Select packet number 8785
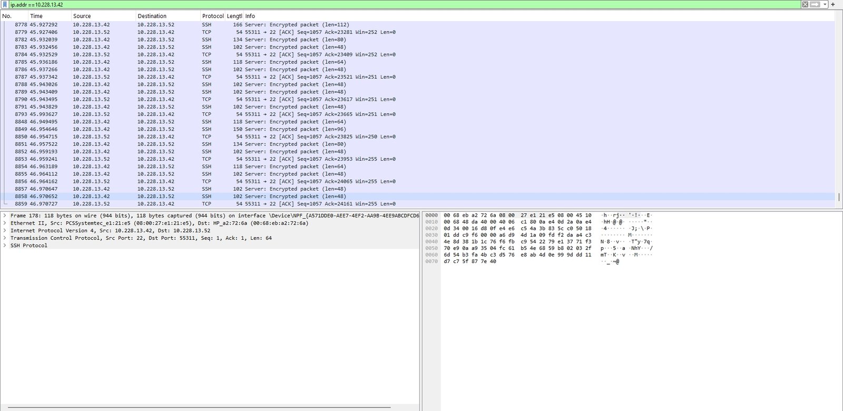Image resolution: width=843 pixels, height=411 pixels. [x=418, y=62]
